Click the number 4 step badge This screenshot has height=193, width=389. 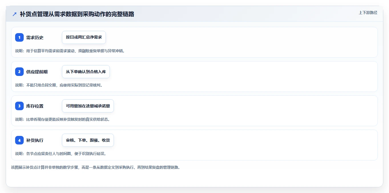(x=19, y=140)
